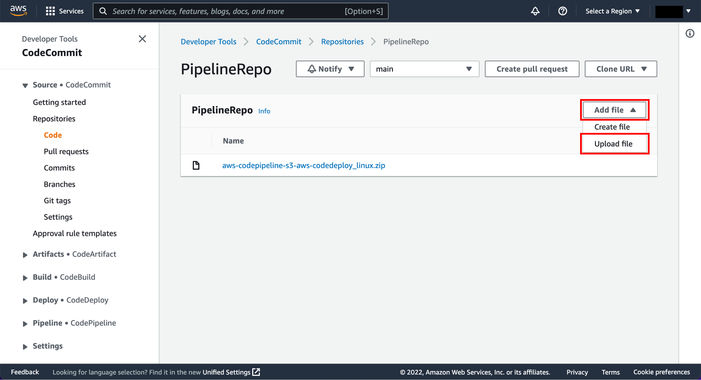Expand the Build CodeBuild section

25,278
